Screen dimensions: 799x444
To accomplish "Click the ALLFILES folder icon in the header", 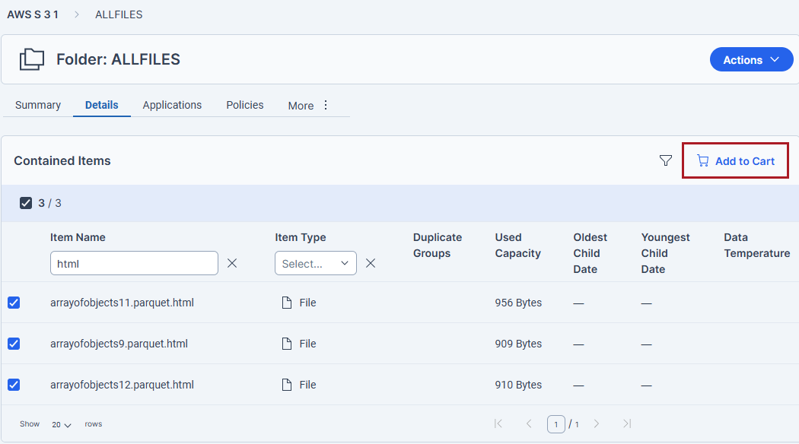I will point(32,59).
